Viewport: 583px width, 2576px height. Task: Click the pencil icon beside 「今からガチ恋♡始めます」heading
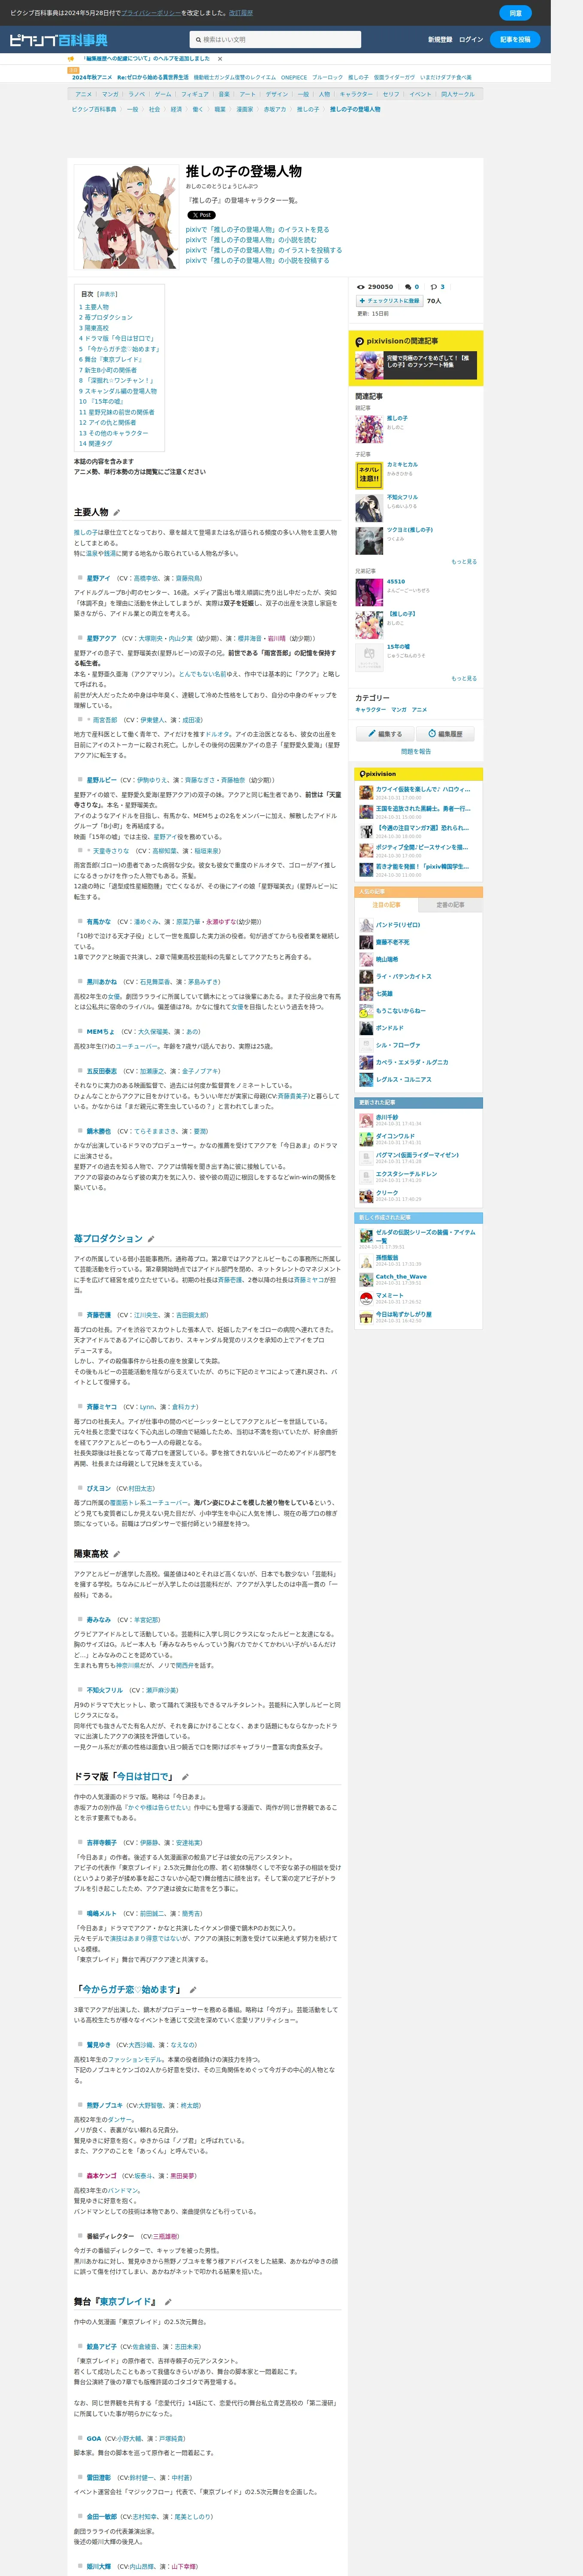(193, 1990)
